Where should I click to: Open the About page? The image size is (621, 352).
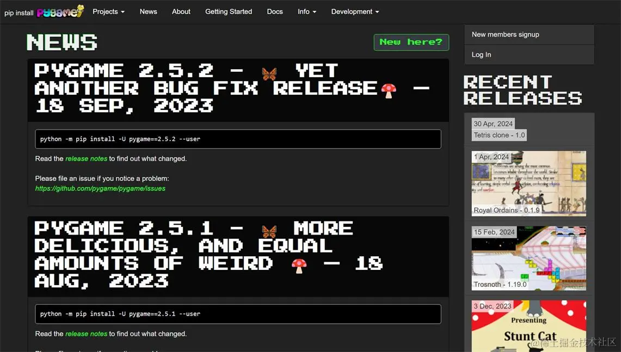[181, 11]
